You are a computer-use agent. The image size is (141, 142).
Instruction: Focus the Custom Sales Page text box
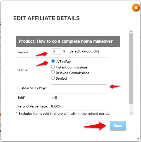(79, 87)
